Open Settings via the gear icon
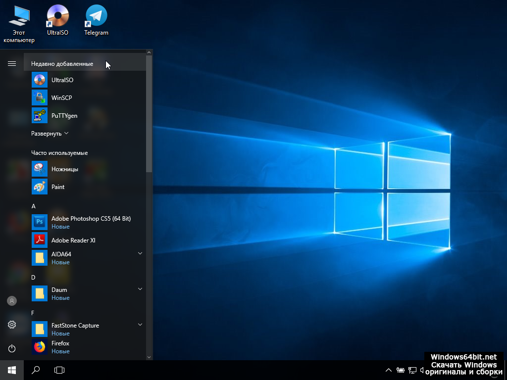 click(x=12, y=325)
